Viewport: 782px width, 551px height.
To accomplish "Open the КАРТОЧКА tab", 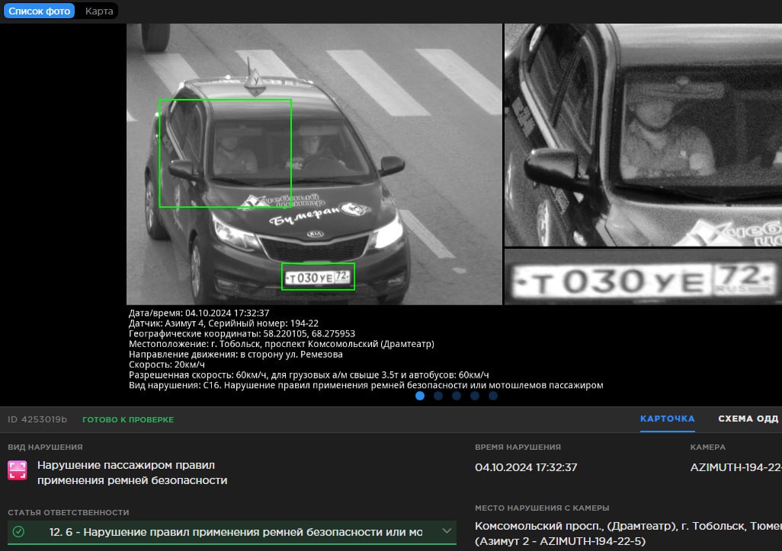I will [667, 419].
